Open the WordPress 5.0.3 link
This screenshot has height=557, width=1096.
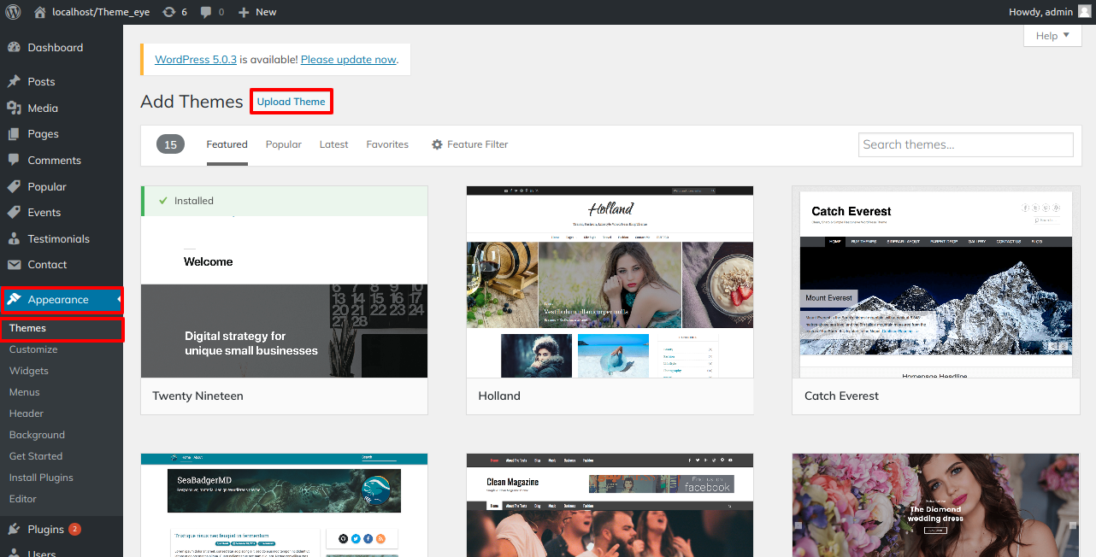[196, 60]
